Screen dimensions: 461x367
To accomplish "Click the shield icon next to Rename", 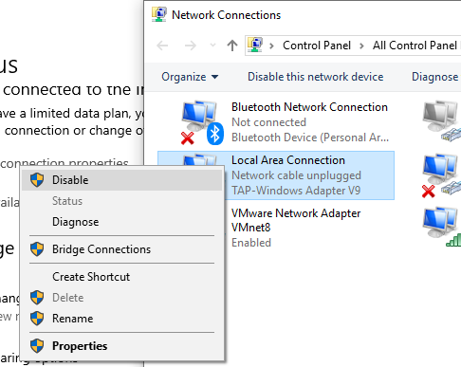I will tap(37, 319).
